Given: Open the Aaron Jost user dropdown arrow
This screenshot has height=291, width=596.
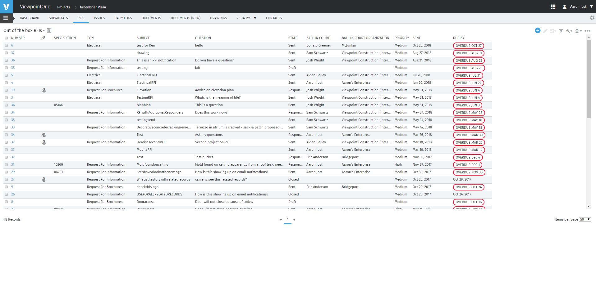Looking at the screenshot, I should 591,7.
